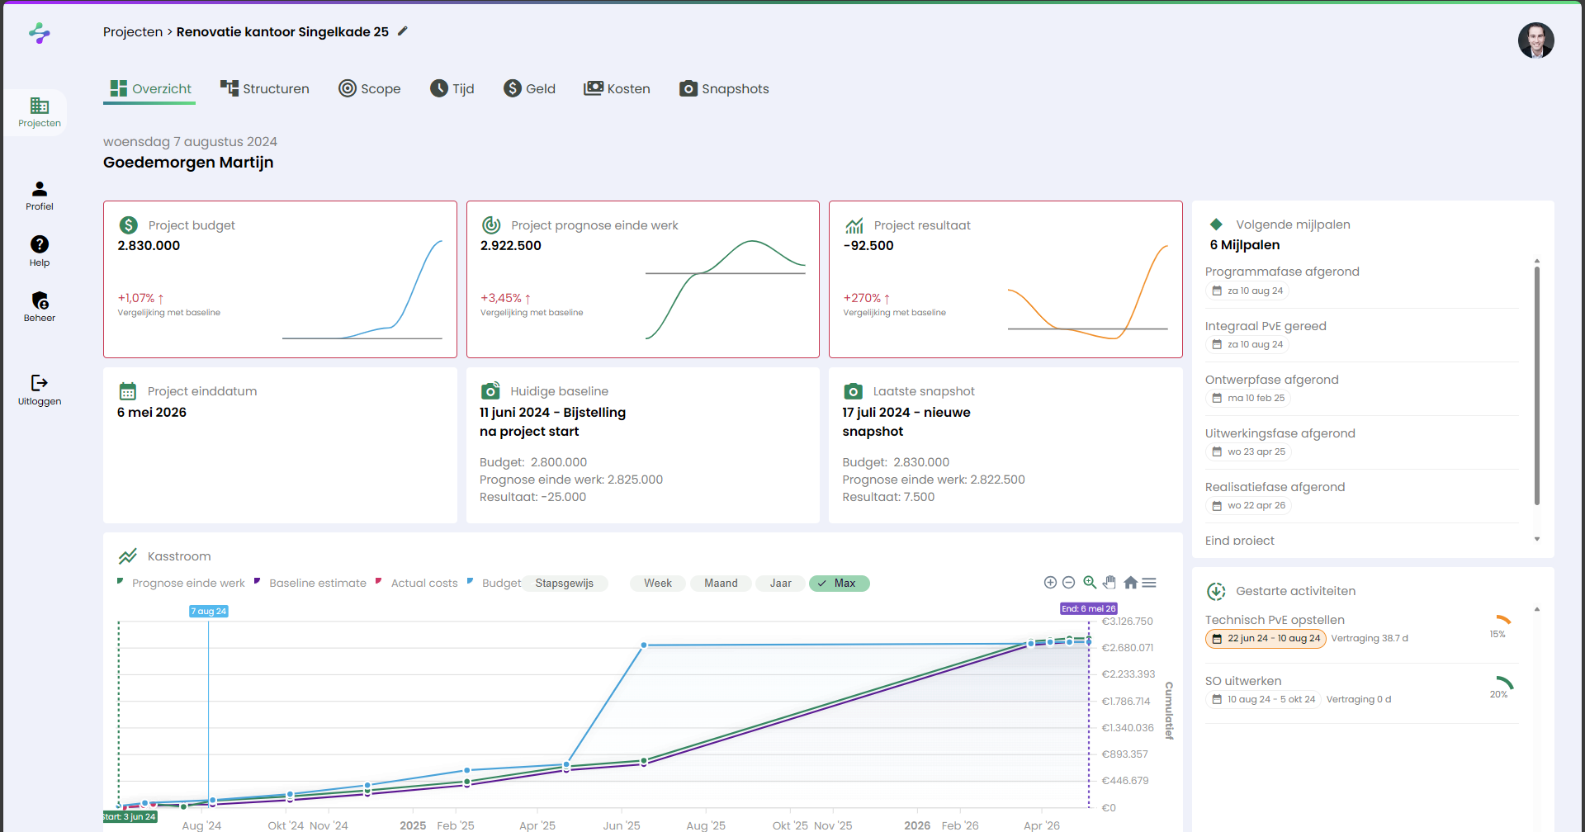Toggle Stapsgewijs chart mode
The width and height of the screenshot is (1585, 832).
565,583
